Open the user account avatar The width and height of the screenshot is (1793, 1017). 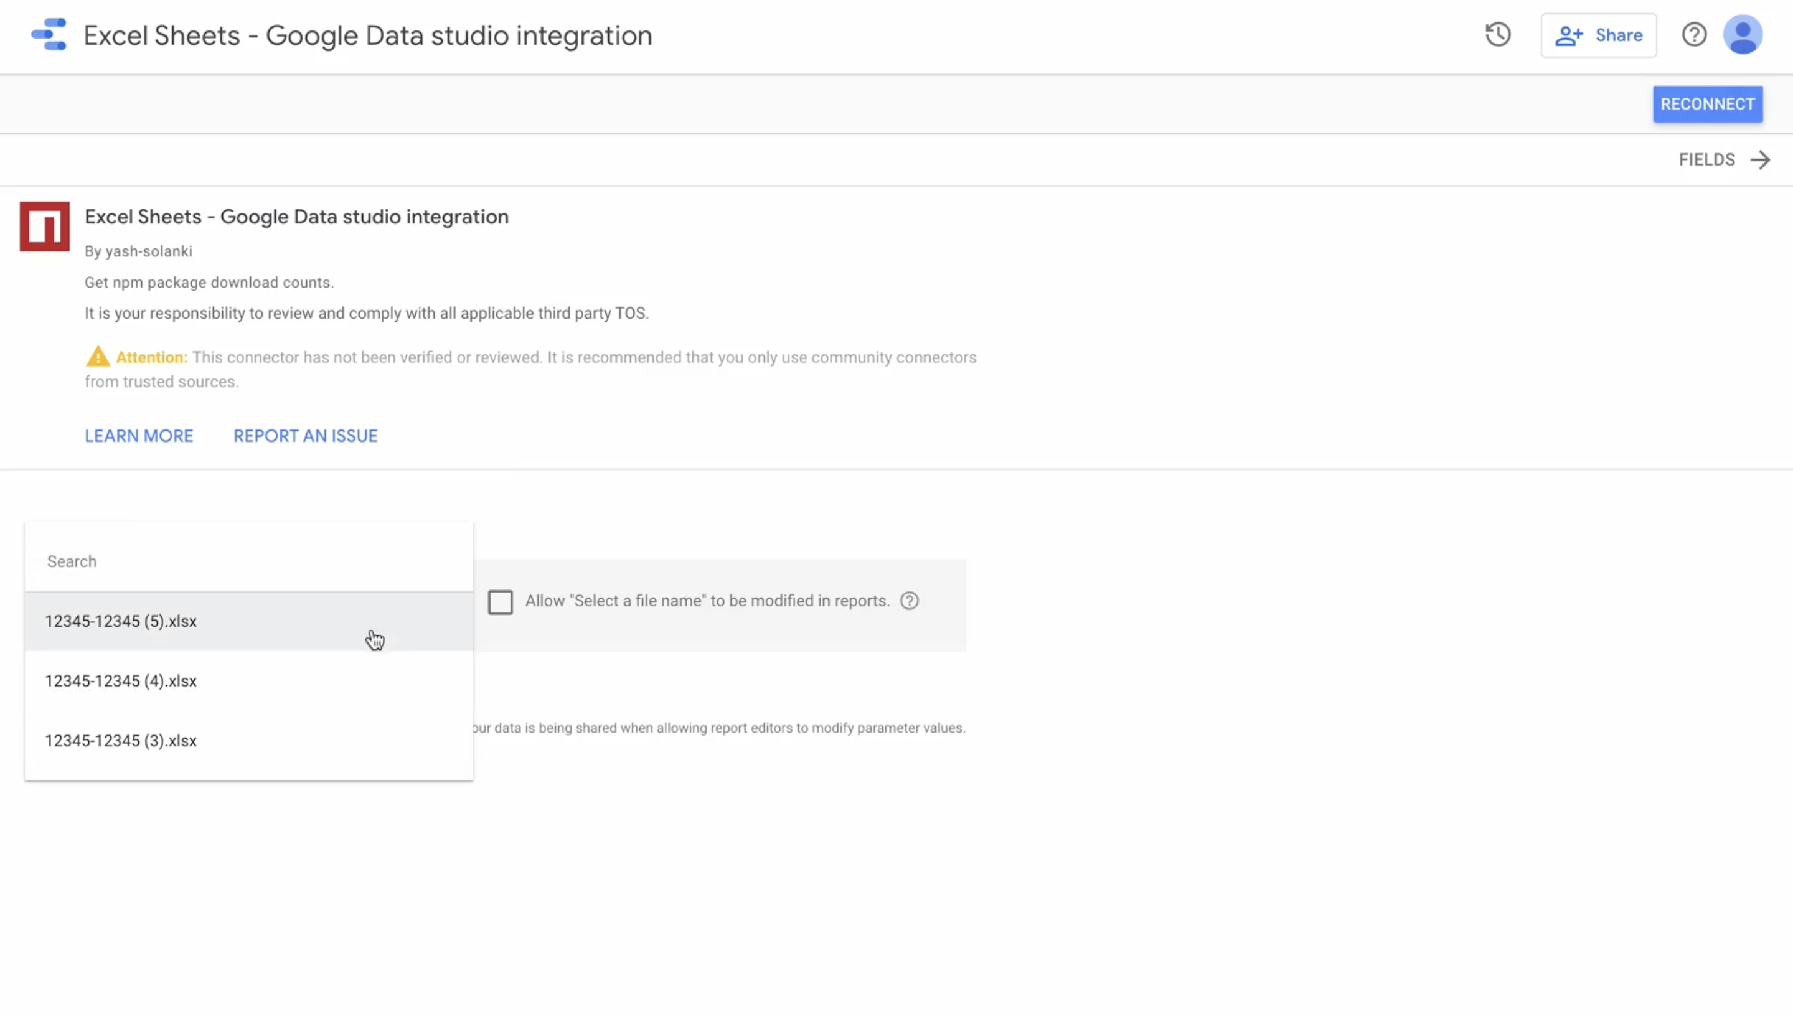click(1743, 35)
